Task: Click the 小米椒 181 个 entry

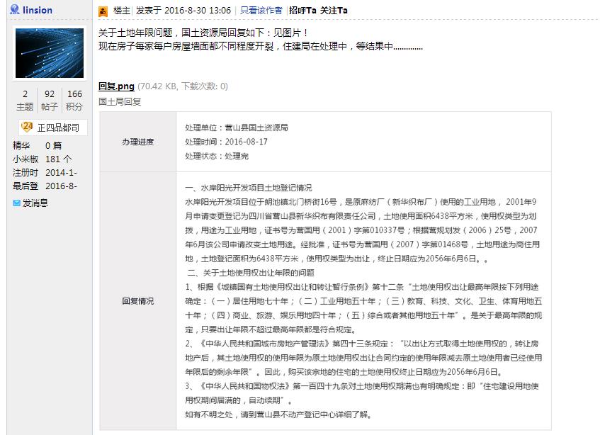Action: [x=42, y=159]
